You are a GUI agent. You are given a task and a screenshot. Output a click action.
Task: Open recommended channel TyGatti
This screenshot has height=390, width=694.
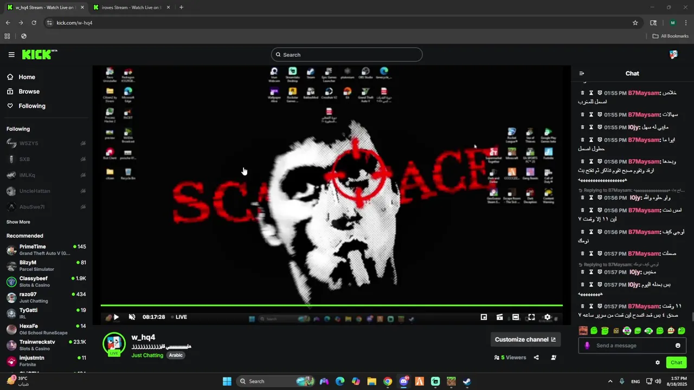tap(46, 314)
